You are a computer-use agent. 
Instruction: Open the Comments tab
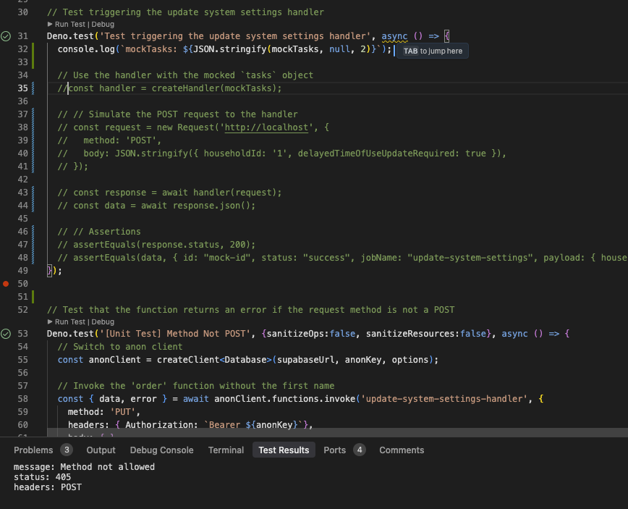tap(402, 450)
